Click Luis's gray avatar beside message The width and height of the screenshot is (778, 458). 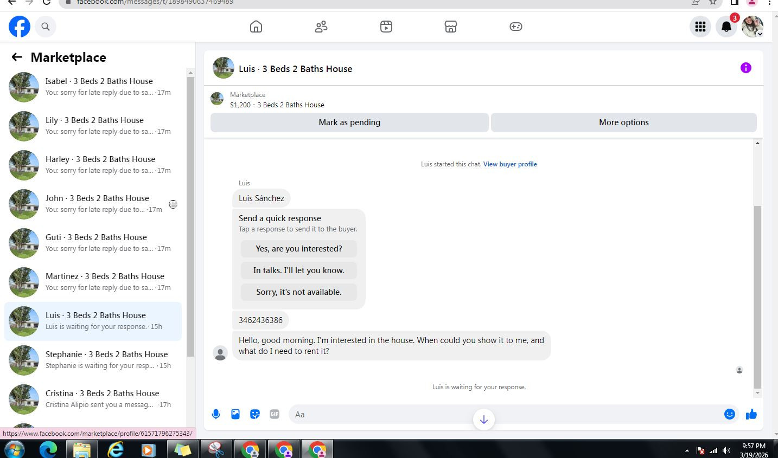(x=220, y=353)
